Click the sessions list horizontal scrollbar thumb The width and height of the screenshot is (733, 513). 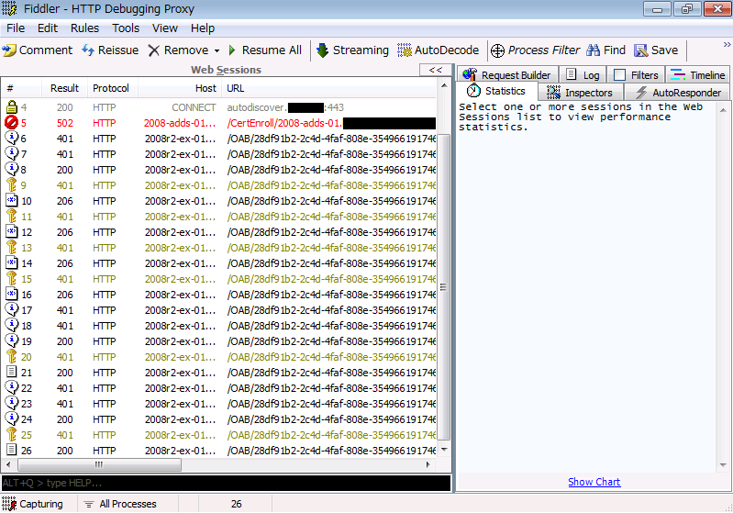tap(100, 465)
